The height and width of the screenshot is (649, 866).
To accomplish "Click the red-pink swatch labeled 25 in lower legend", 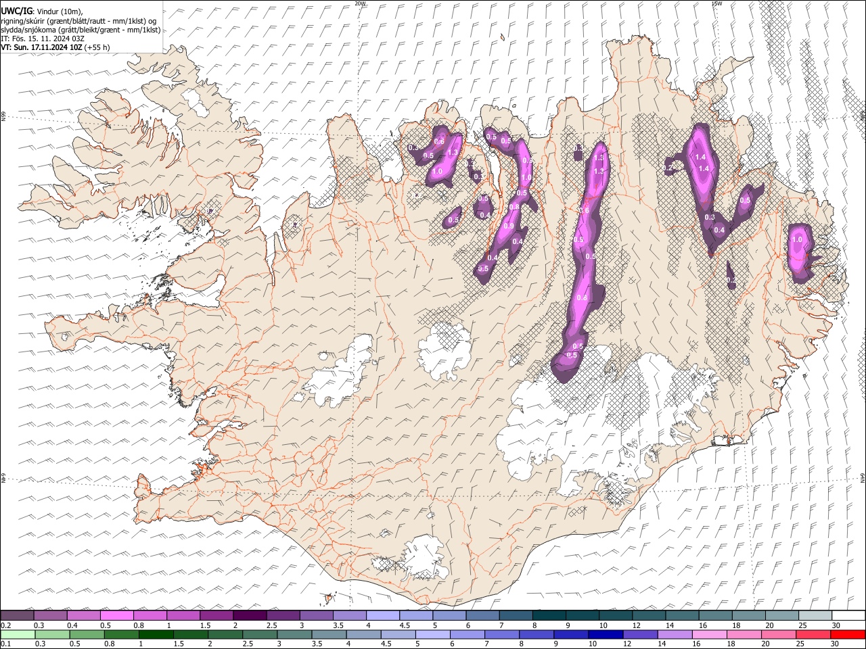I will click(813, 634).
